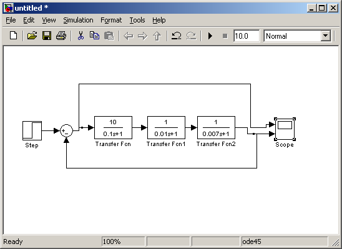Open the Simulation menu
342x249 pixels.
pos(78,20)
